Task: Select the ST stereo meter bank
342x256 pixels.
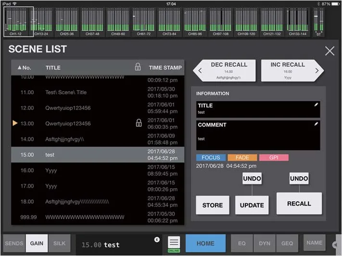Action: click(318, 22)
